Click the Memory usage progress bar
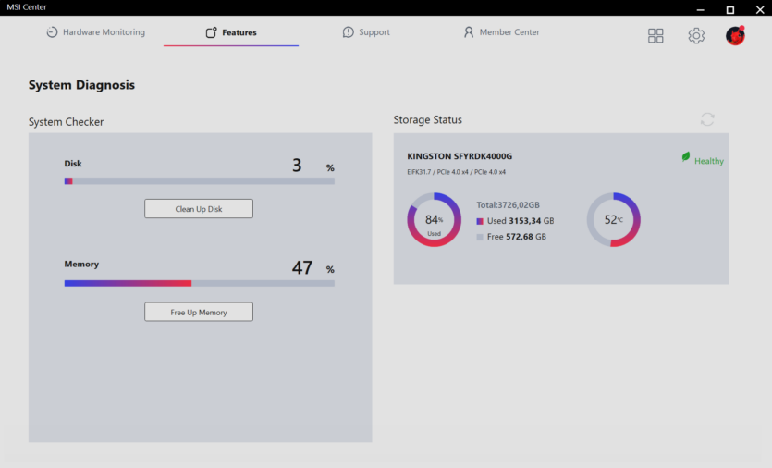The width and height of the screenshot is (772, 468). [x=200, y=283]
